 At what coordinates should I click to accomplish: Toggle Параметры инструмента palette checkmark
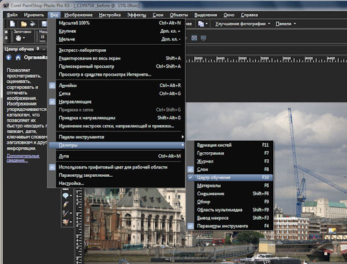[191, 226]
